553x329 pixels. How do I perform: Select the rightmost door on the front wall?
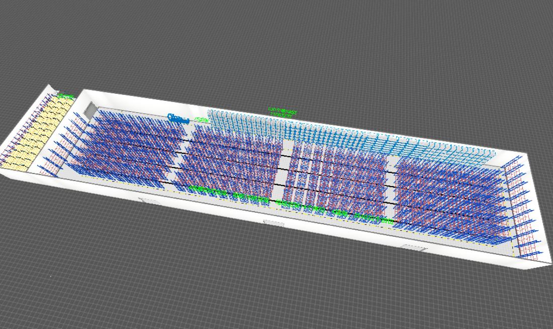pos(414,247)
